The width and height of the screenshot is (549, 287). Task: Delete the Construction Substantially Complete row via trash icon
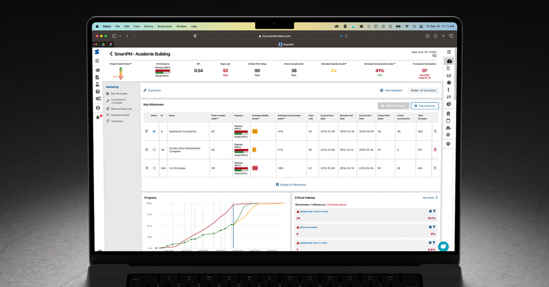(435, 149)
